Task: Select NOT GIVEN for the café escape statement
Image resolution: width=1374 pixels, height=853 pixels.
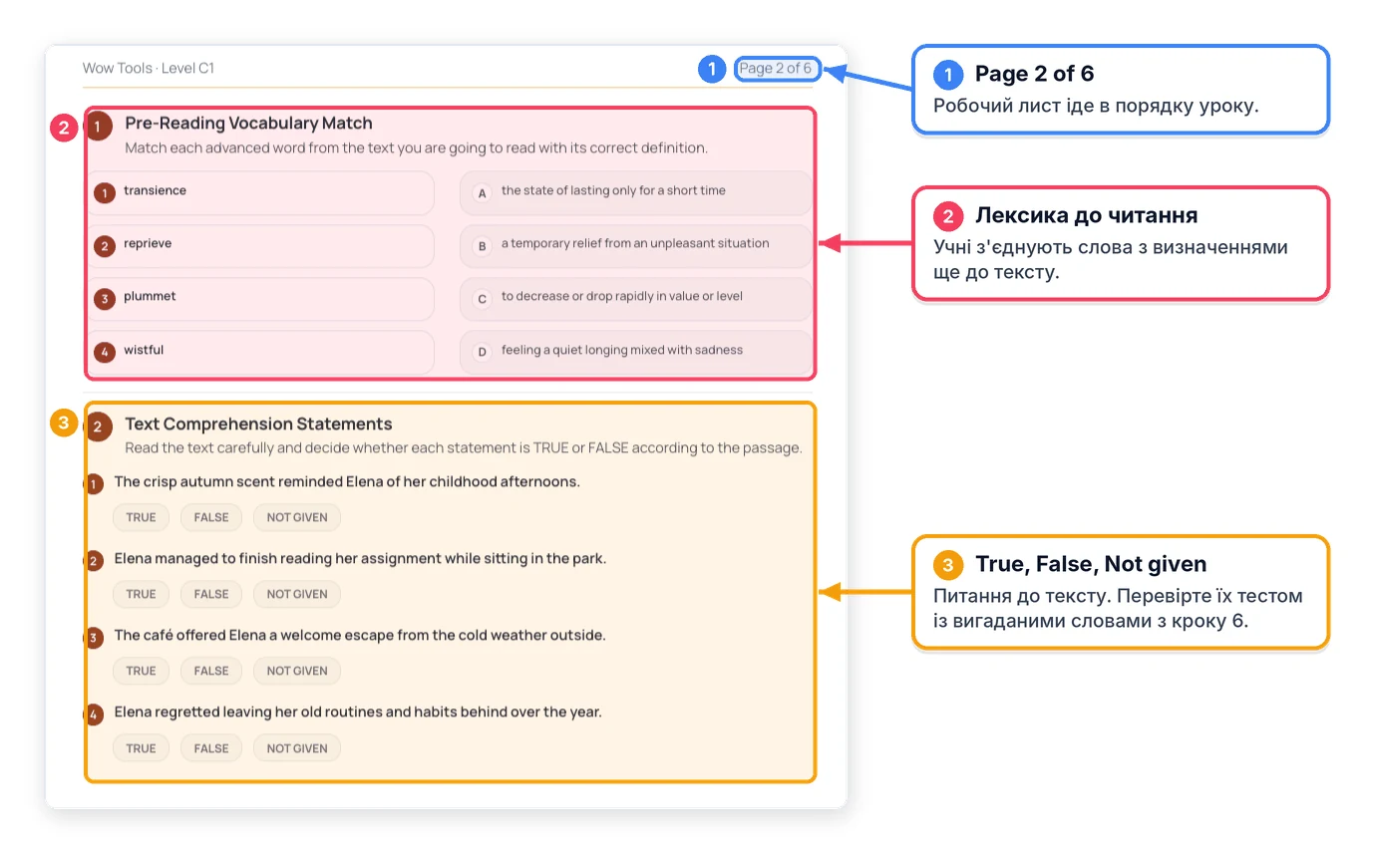Action: click(297, 671)
